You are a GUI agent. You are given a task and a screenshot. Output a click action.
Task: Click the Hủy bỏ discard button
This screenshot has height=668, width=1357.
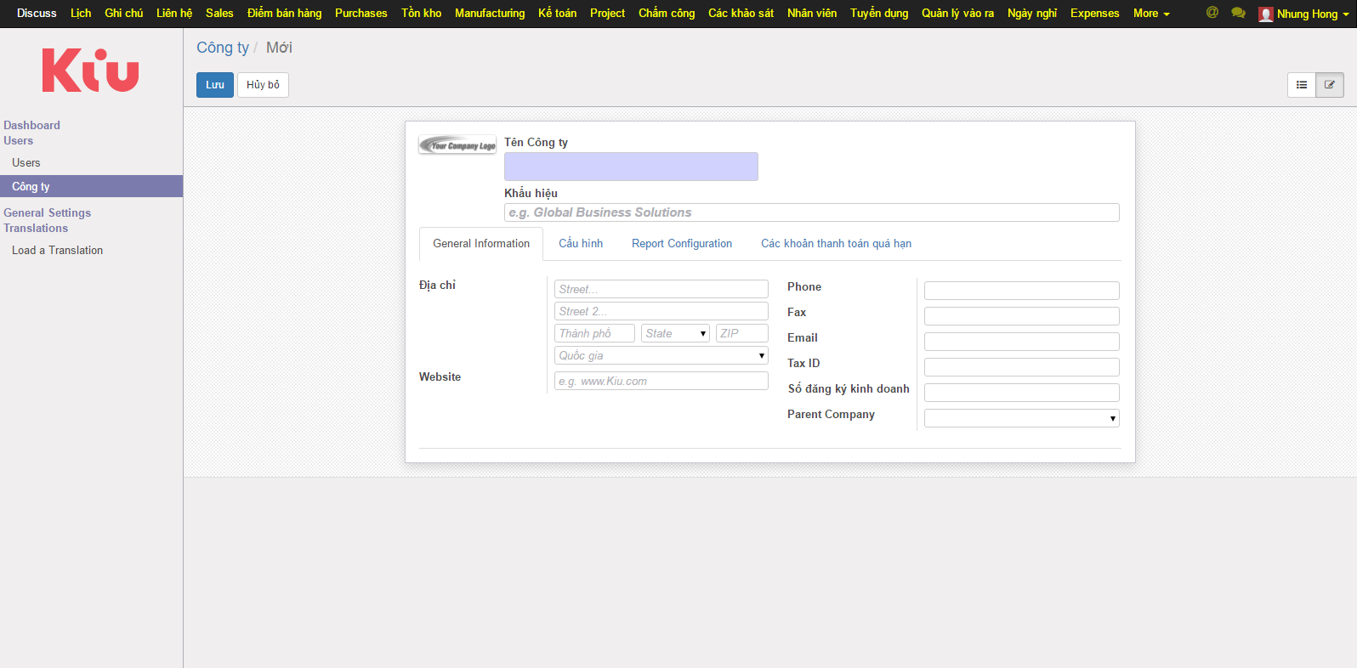click(263, 85)
